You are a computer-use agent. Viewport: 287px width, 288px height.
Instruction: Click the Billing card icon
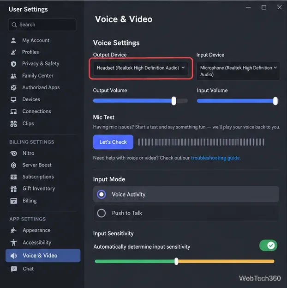[13, 201]
